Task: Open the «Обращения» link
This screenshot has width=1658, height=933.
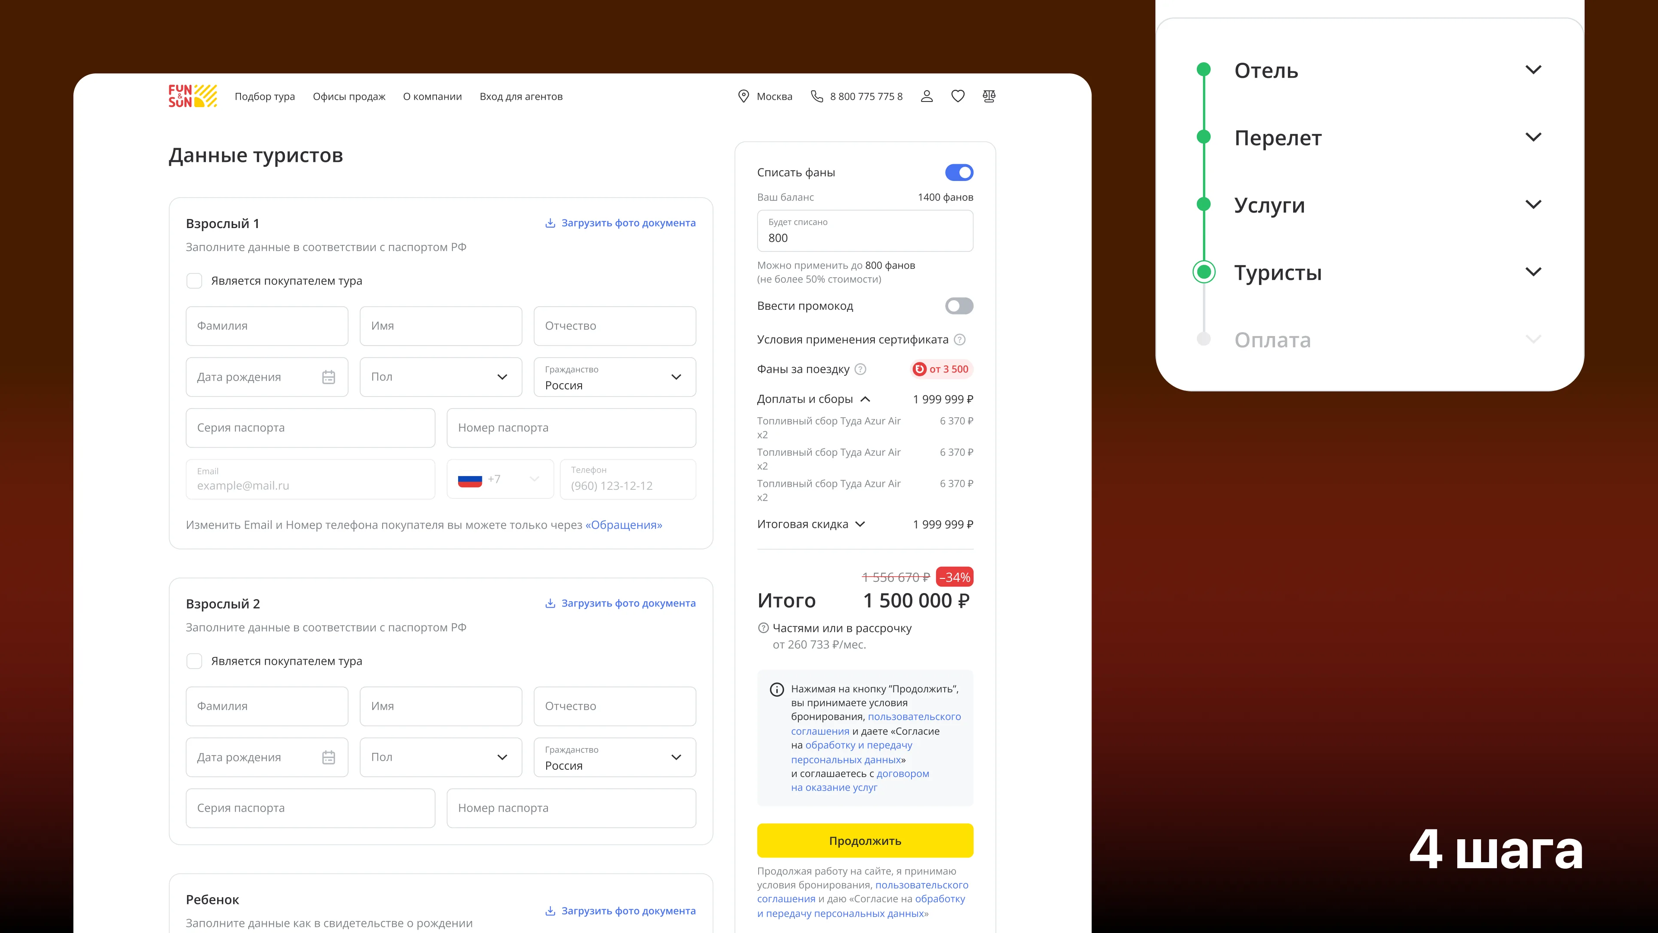Action: (x=623, y=525)
